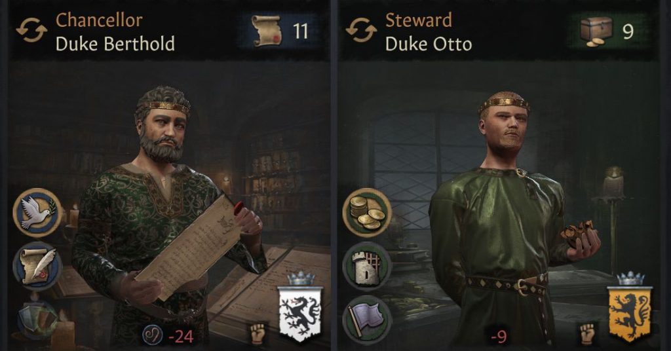Click the swap Chancellor arrows icon
This screenshot has height=351, width=671.
31,30
